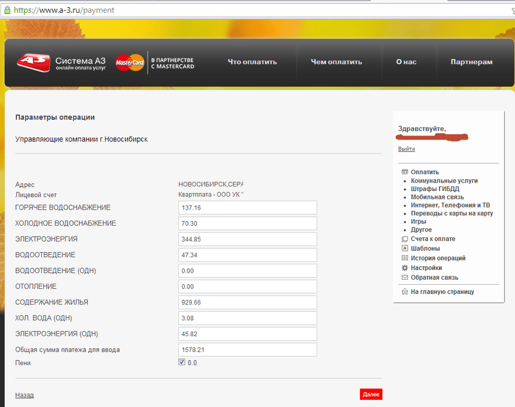Click the История операций icon

[x=404, y=258]
